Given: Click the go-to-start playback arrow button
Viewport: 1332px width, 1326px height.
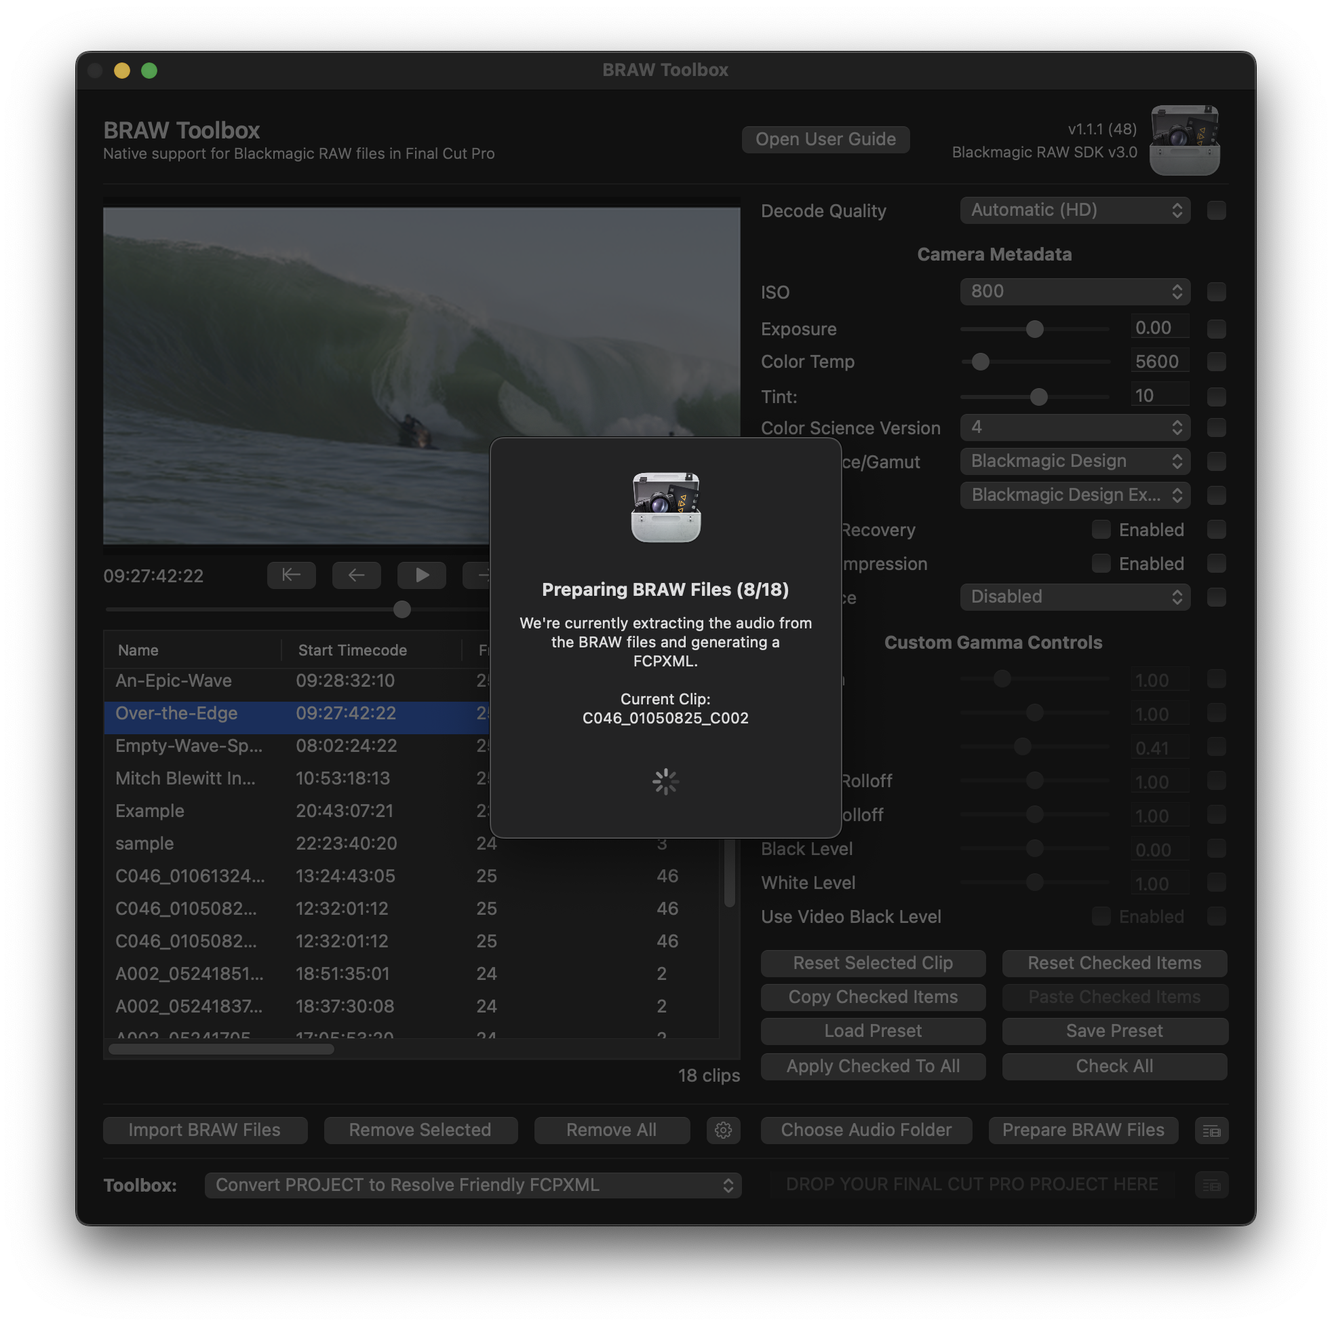Looking at the screenshot, I should point(291,575).
